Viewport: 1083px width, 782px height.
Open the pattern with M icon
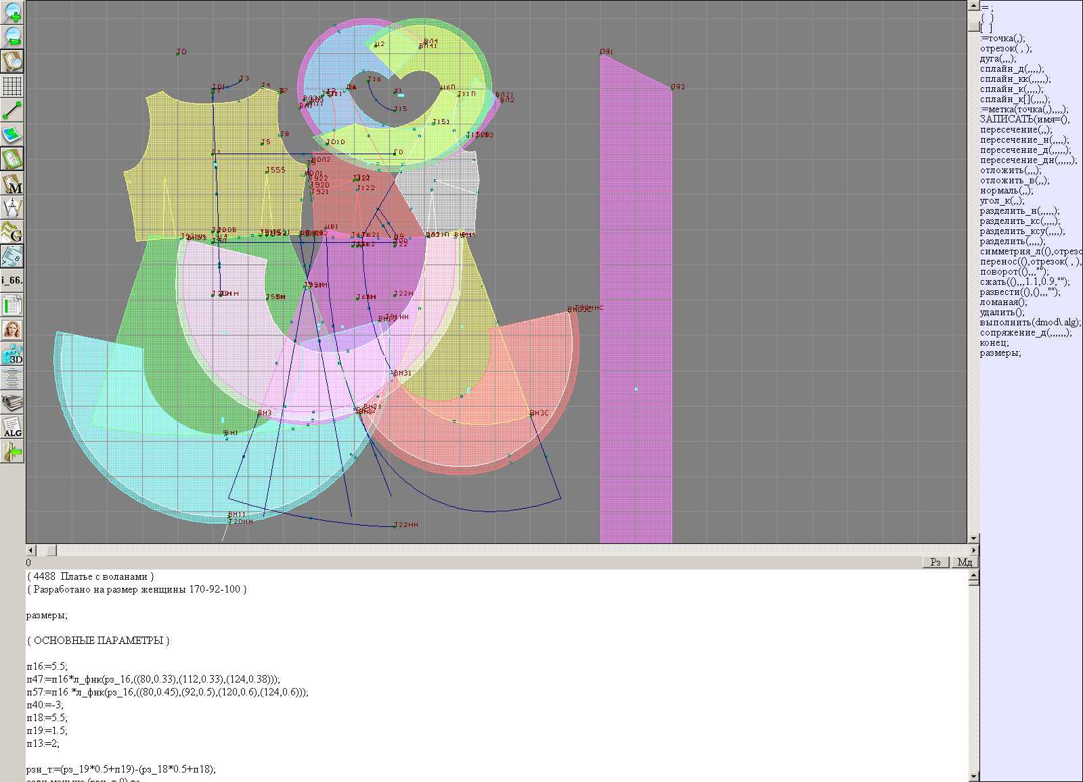tap(12, 184)
